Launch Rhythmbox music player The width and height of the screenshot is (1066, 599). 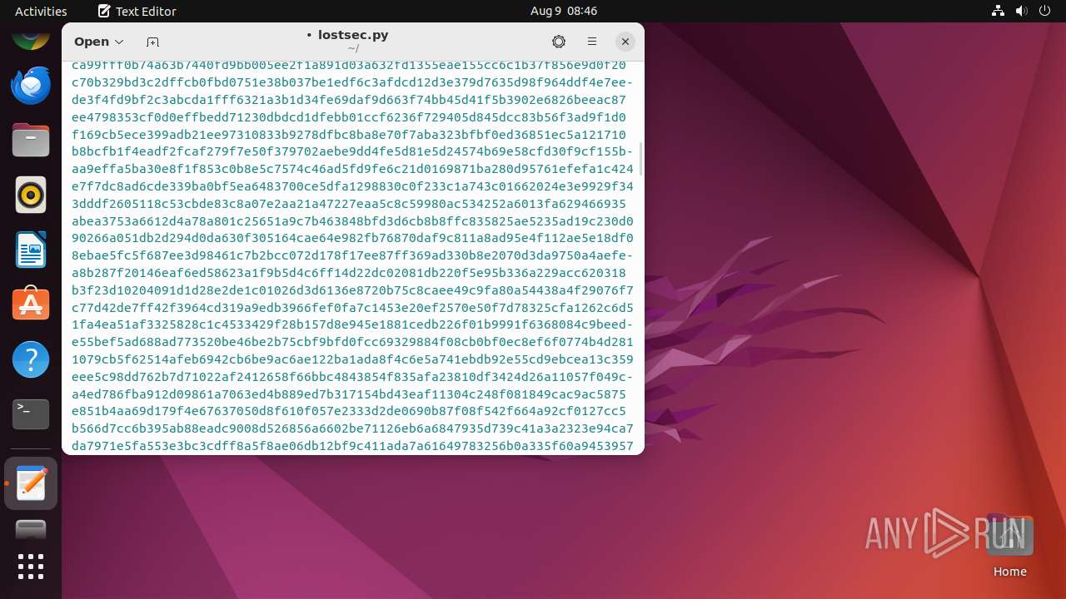(31, 195)
